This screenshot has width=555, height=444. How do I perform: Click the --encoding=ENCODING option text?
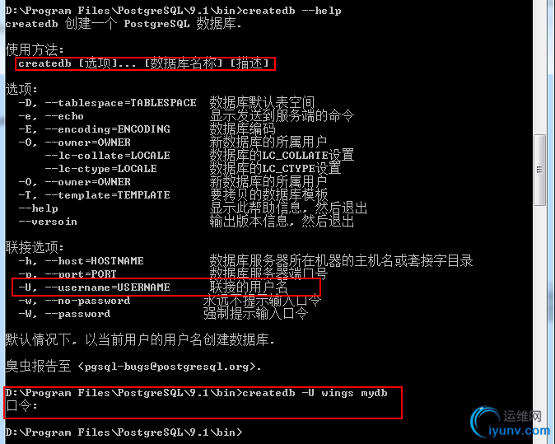(x=108, y=129)
